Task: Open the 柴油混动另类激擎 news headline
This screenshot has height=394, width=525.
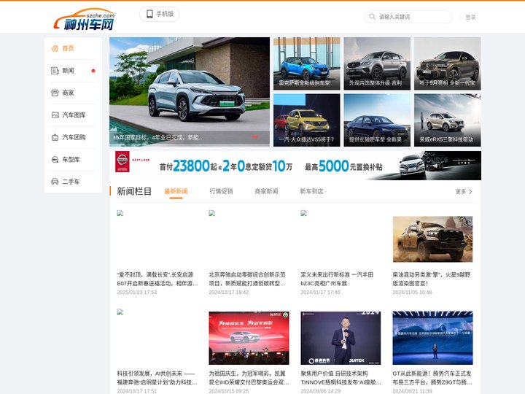Action: tap(432, 279)
